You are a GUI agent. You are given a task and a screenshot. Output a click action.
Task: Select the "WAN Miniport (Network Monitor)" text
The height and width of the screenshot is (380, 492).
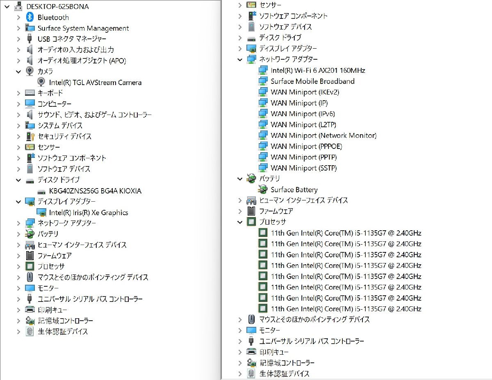tap(323, 135)
